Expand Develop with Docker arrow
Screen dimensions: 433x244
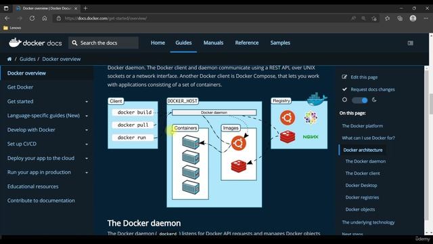click(87, 129)
